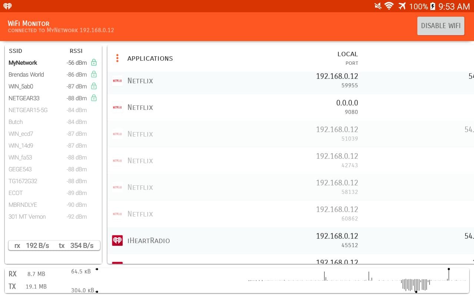Tap the lock icon next to WIN_5ab0
The width and height of the screenshot is (474, 296).
pos(94,86)
